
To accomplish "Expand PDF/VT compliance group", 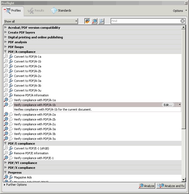I will 5,163.
